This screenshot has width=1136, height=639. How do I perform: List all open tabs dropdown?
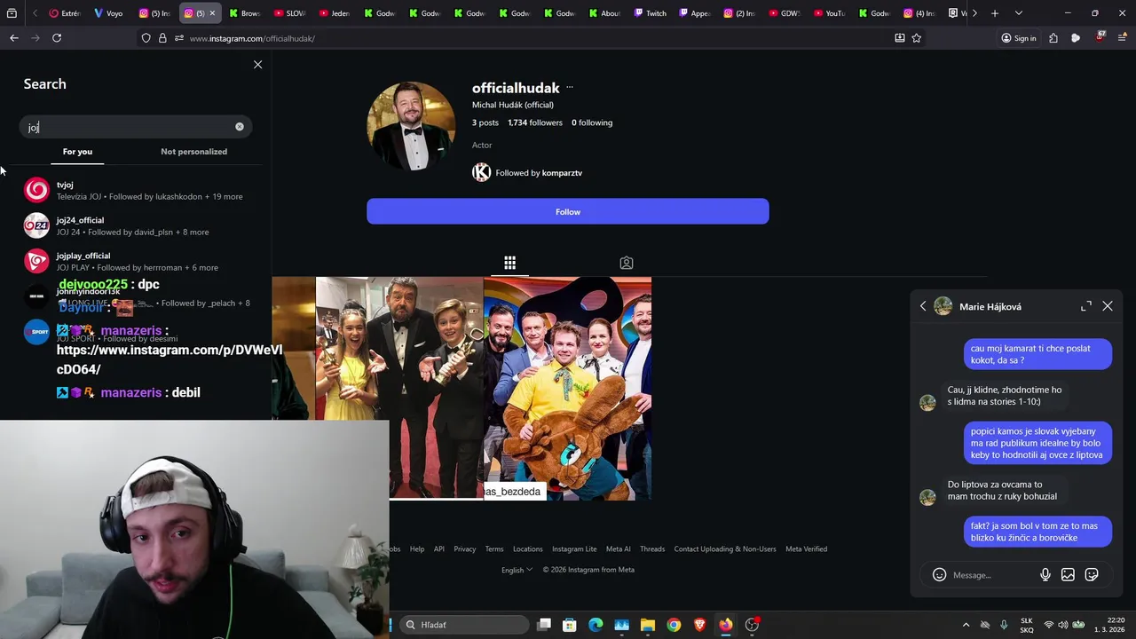coord(1019,13)
